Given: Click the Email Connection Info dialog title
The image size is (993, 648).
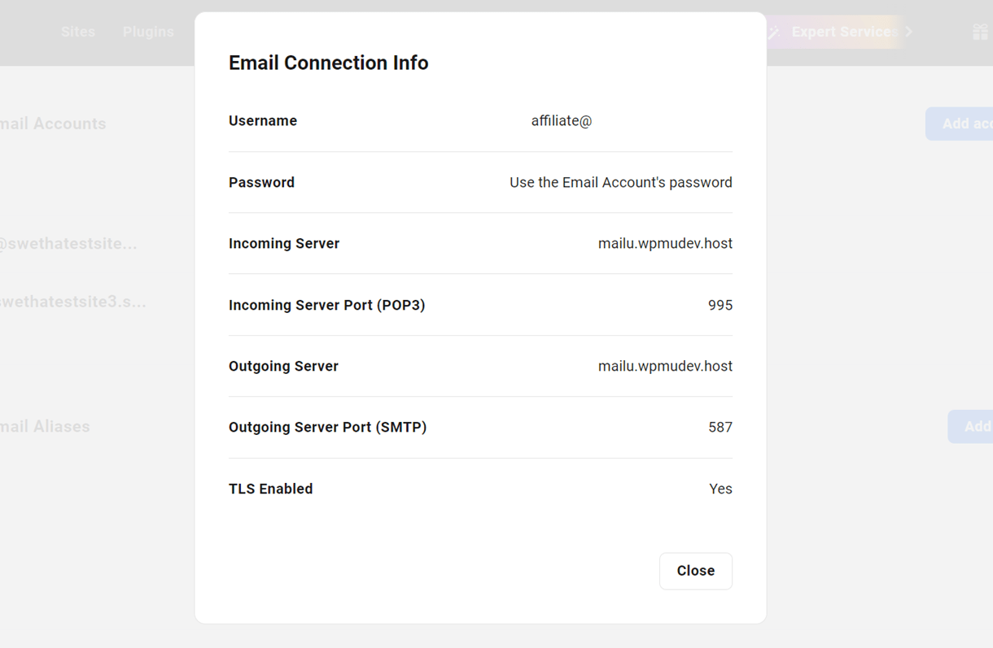Looking at the screenshot, I should (328, 63).
